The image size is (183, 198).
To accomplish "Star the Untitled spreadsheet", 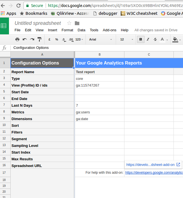I will pos(69,23).
